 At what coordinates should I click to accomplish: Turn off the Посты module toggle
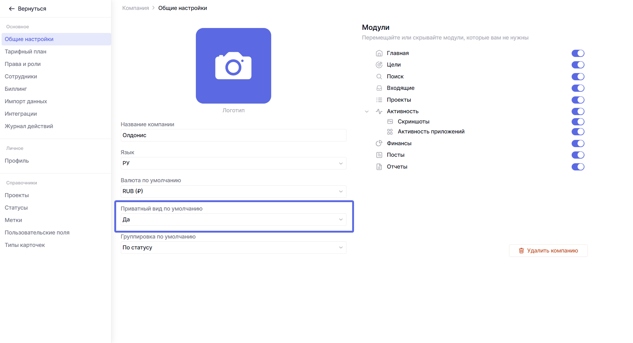click(578, 155)
